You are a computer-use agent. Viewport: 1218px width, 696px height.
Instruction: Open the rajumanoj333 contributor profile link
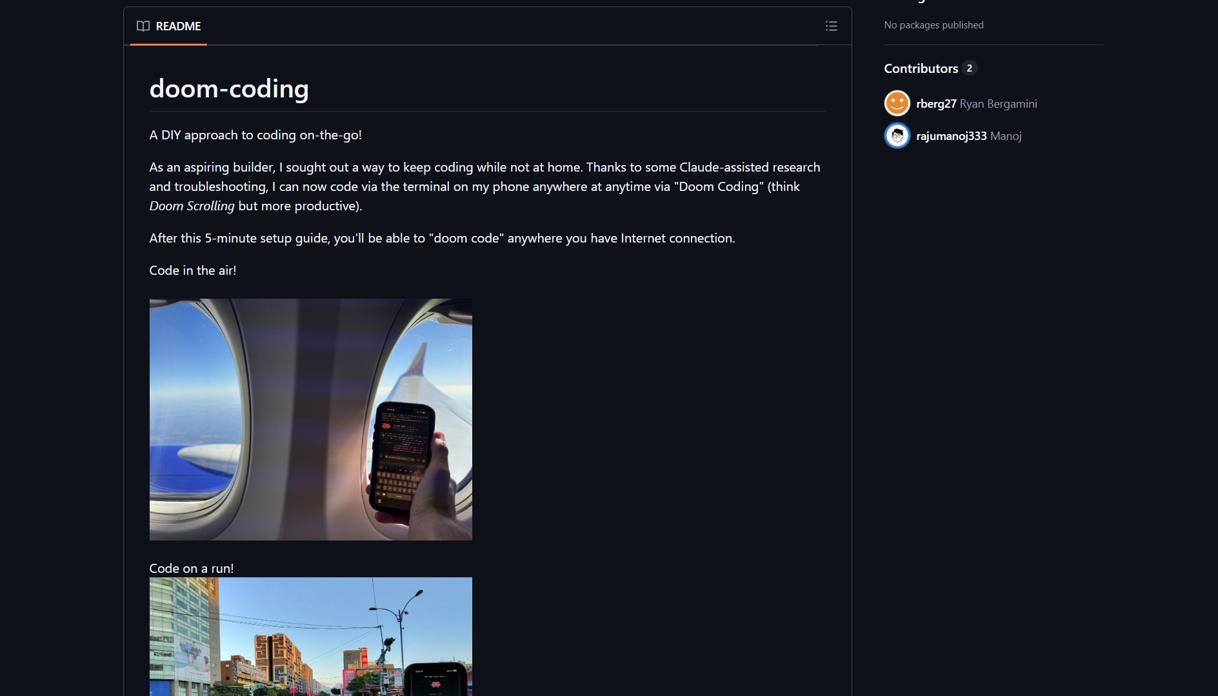[952, 136]
